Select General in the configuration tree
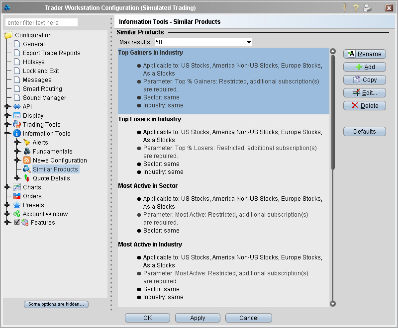398x328 pixels. [34, 44]
